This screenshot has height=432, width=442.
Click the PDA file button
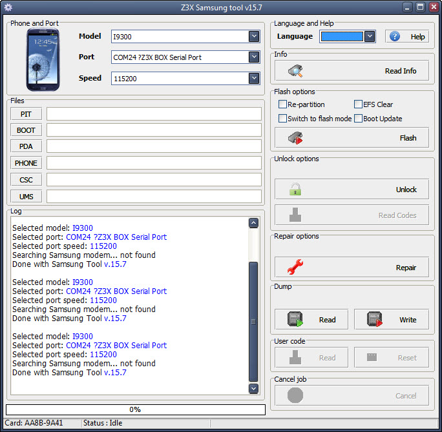26,146
